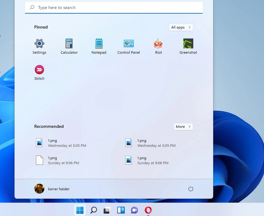Expand the All apps list

(x=181, y=27)
